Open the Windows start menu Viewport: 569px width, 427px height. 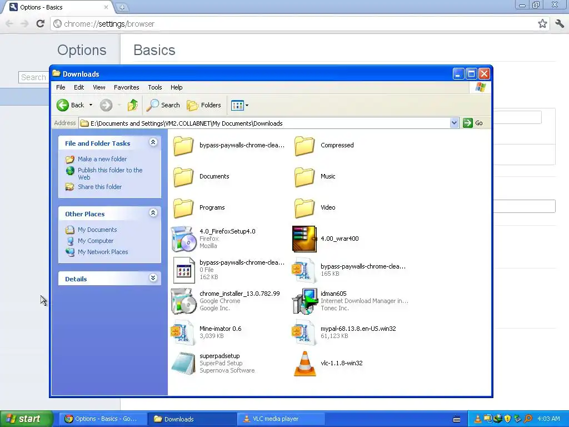click(26, 419)
